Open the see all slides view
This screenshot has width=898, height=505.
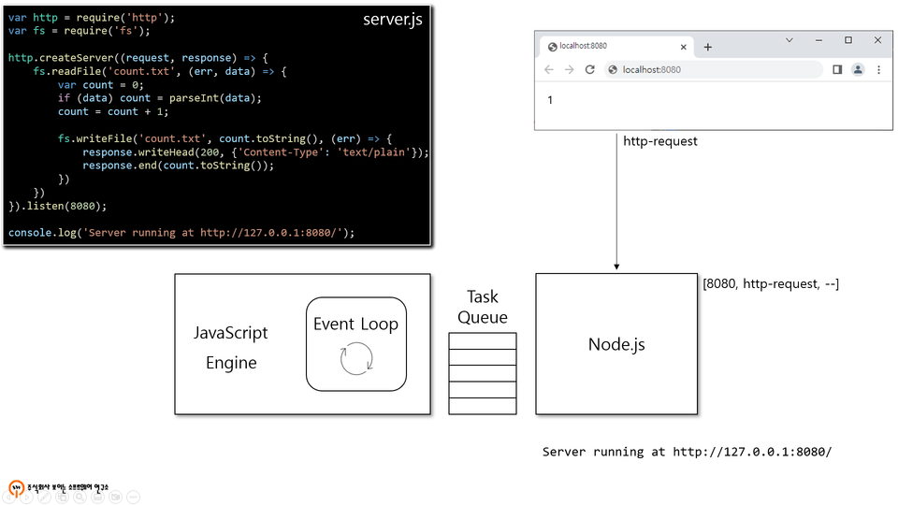pyautogui.click(x=62, y=497)
